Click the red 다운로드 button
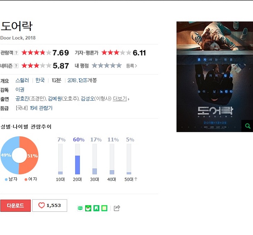 (16, 206)
